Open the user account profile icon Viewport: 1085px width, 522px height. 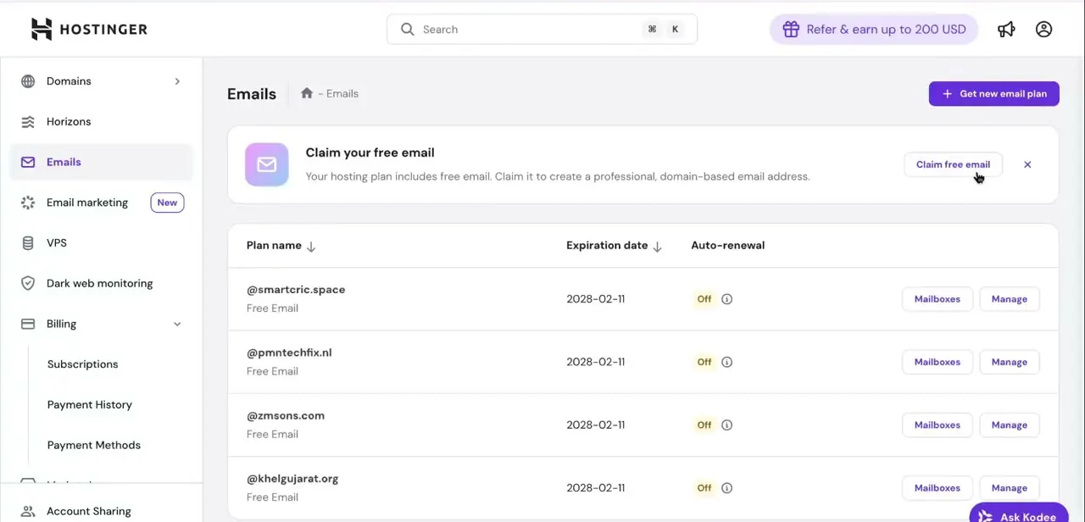1043,30
